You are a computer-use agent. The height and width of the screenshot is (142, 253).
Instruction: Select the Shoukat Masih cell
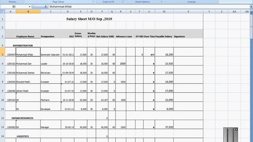point(28,79)
